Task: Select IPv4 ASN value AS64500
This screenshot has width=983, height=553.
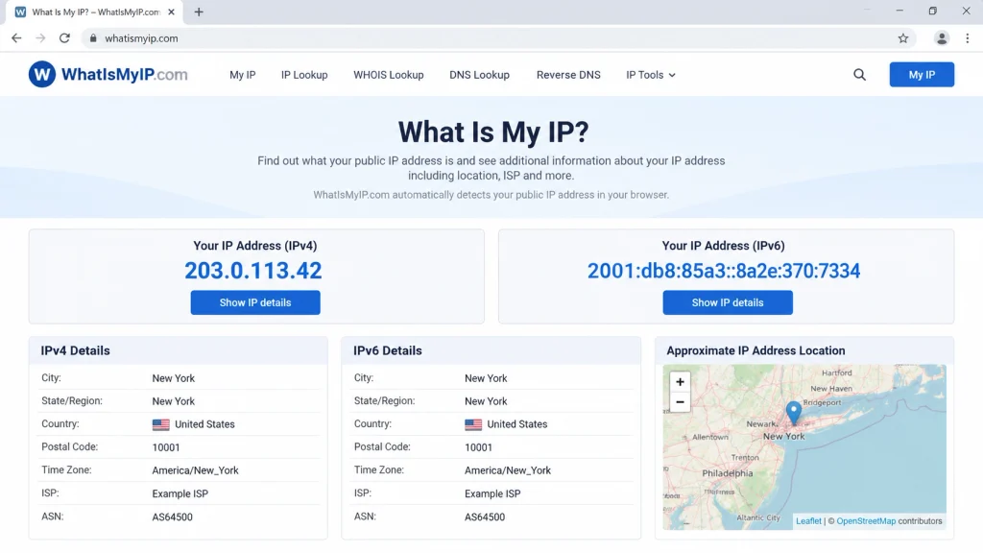Action: 172,517
